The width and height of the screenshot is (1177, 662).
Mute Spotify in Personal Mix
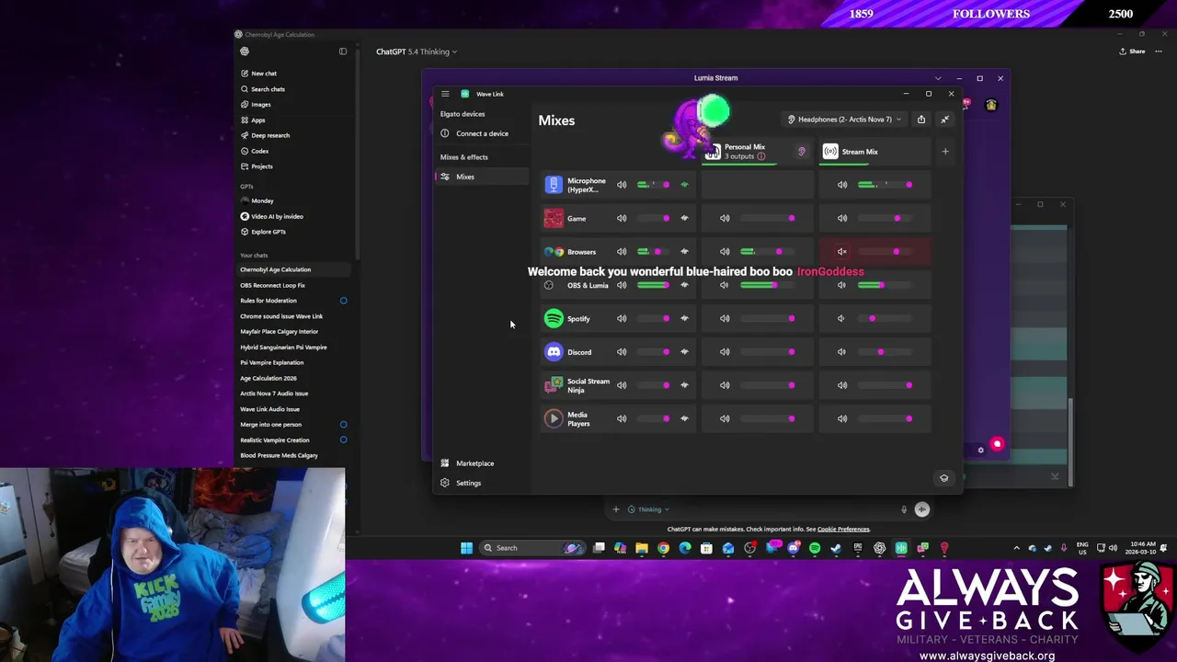[725, 318]
